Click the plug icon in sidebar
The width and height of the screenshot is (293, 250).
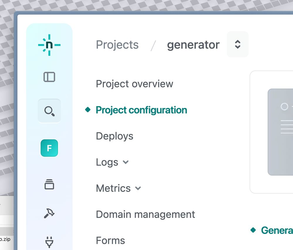point(49,242)
